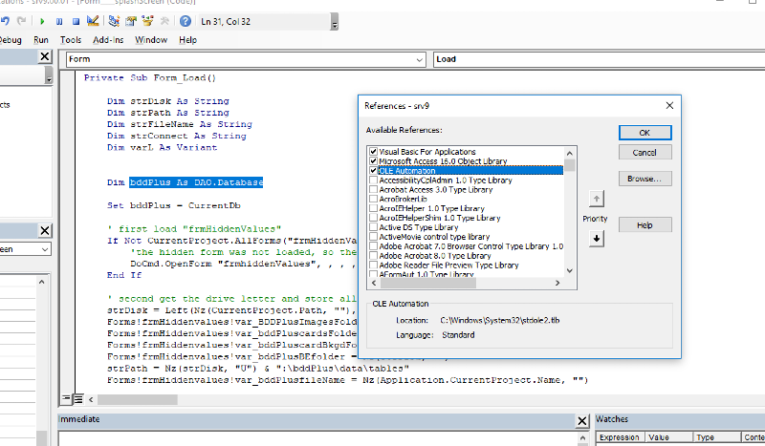Move reference priority down arrow
765x446 pixels.
(596, 239)
